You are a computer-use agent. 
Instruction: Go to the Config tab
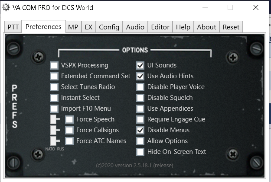coord(109,27)
